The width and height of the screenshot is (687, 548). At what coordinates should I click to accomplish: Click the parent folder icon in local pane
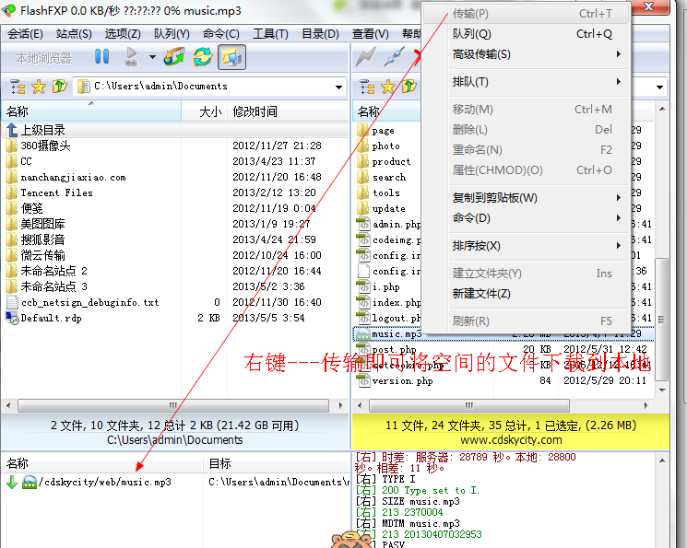[x=59, y=87]
